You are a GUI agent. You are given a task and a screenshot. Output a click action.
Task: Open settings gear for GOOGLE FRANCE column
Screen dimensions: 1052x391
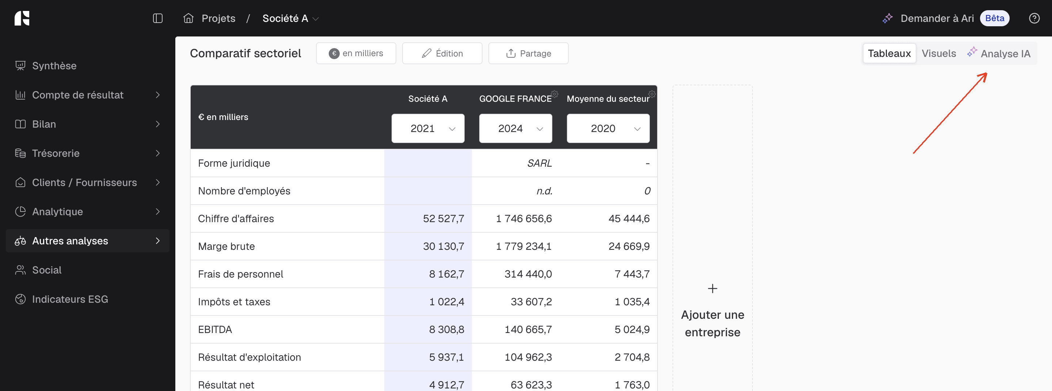pos(554,94)
